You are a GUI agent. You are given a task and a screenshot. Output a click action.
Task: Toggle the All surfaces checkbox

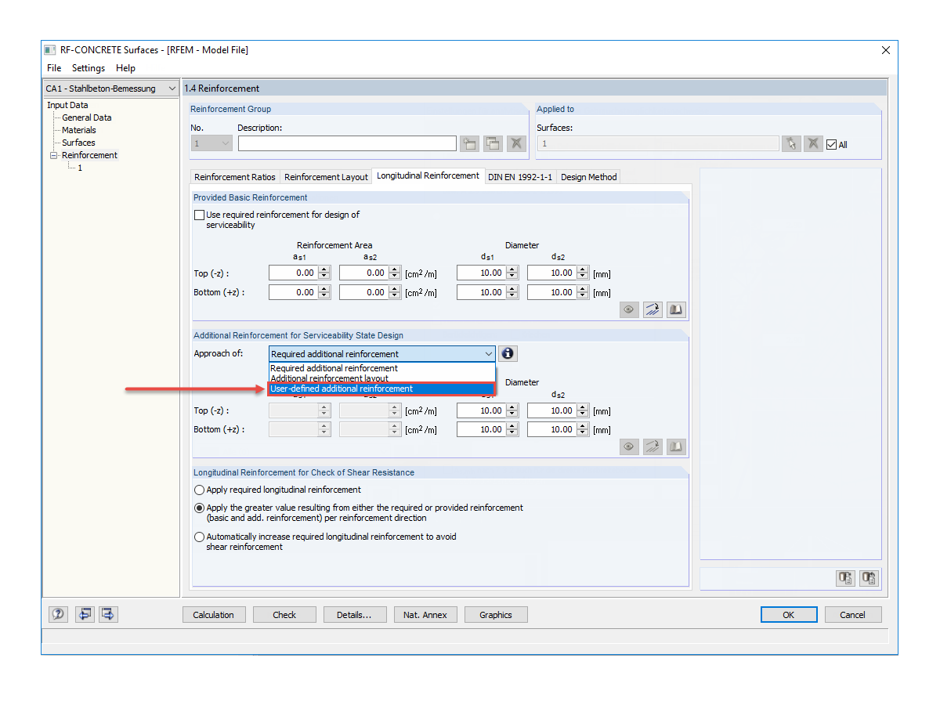click(832, 144)
